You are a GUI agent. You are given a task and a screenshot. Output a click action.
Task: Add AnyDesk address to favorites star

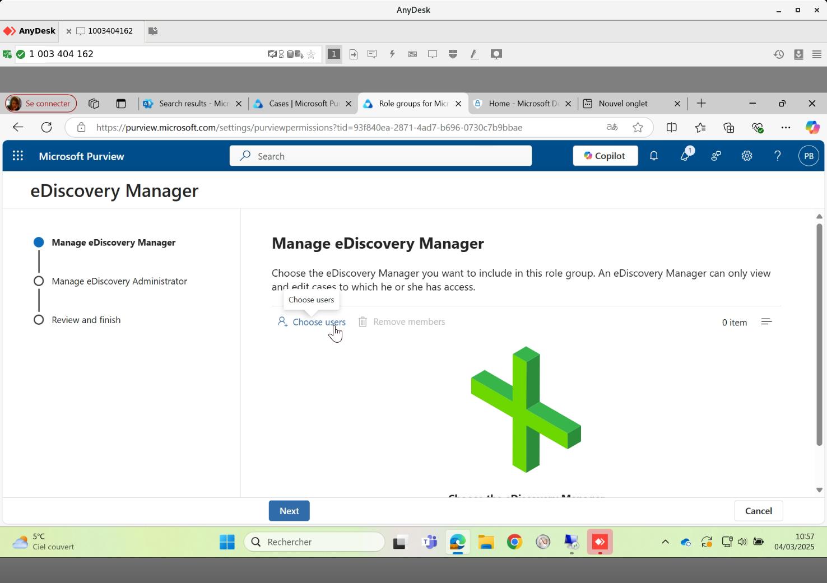click(311, 54)
